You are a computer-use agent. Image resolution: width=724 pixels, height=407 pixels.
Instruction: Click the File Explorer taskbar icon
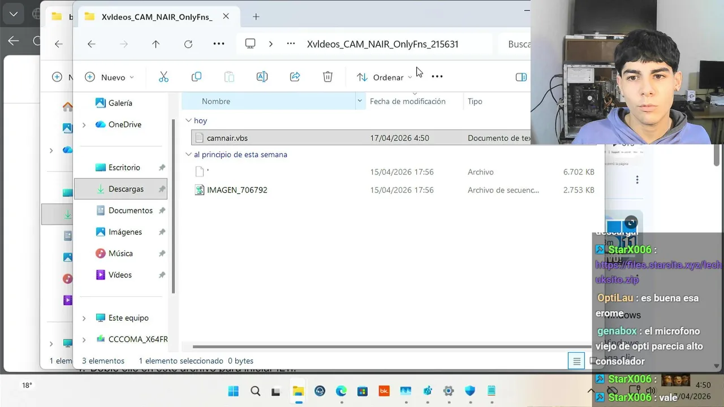tap(298, 391)
